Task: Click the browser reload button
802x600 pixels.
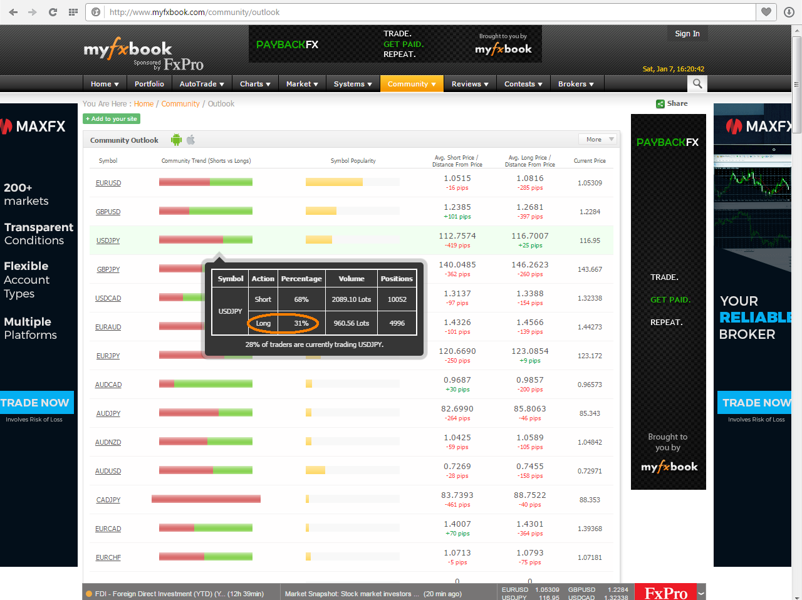Action: coord(53,12)
